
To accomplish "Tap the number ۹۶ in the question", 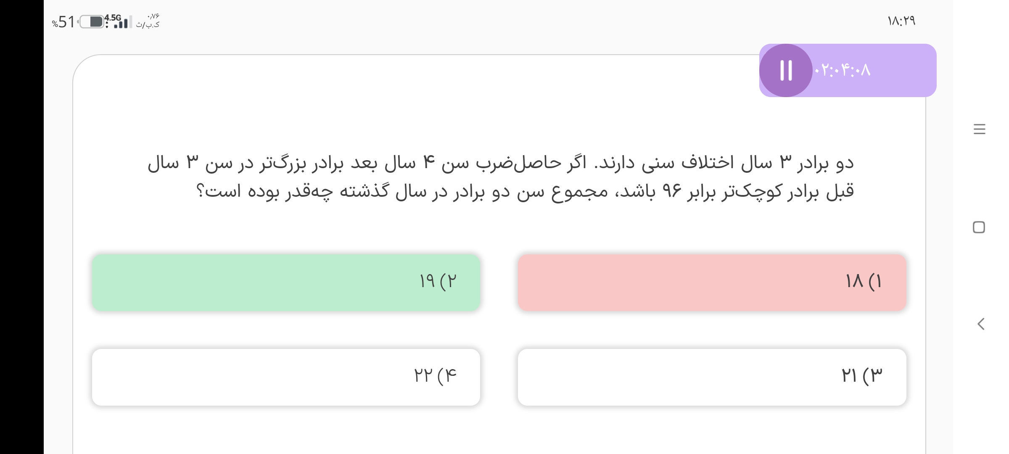I will click(671, 191).
